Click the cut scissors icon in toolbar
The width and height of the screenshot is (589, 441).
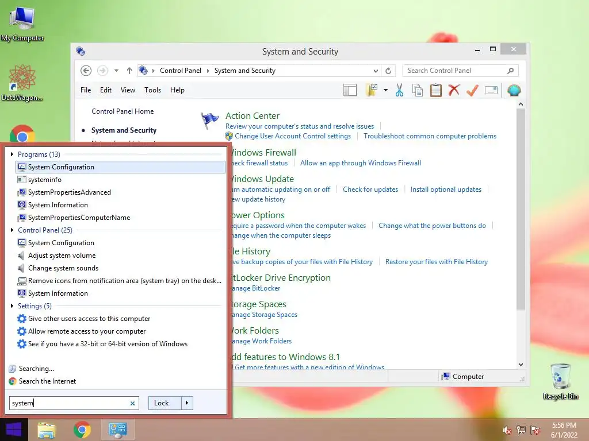pos(399,90)
